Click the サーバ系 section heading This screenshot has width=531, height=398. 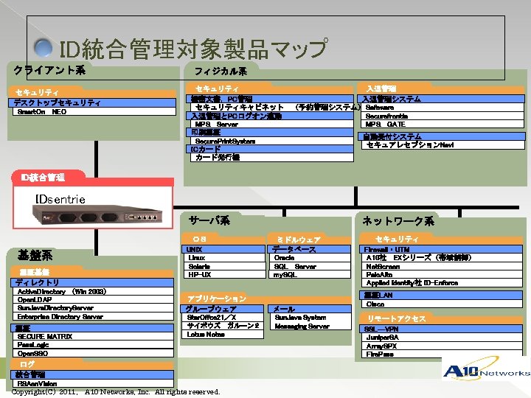click(209, 220)
